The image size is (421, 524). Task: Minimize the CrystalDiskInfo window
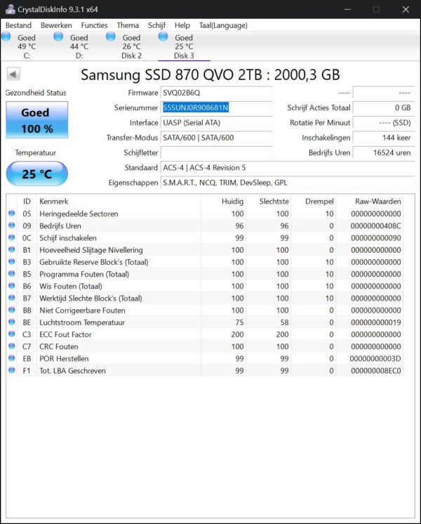[x=347, y=9]
